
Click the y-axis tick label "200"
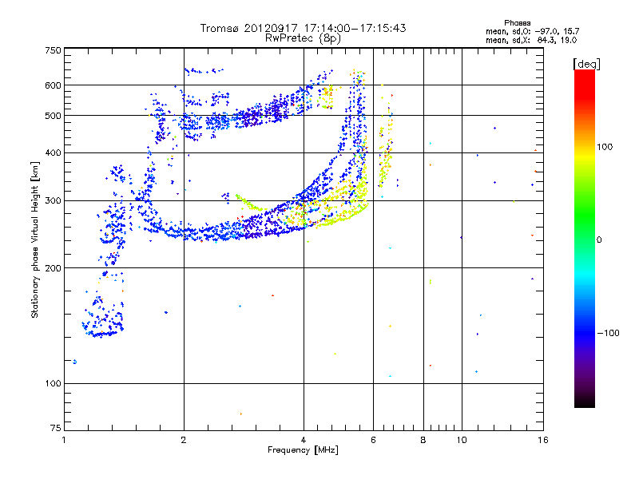(x=53, y=268)
